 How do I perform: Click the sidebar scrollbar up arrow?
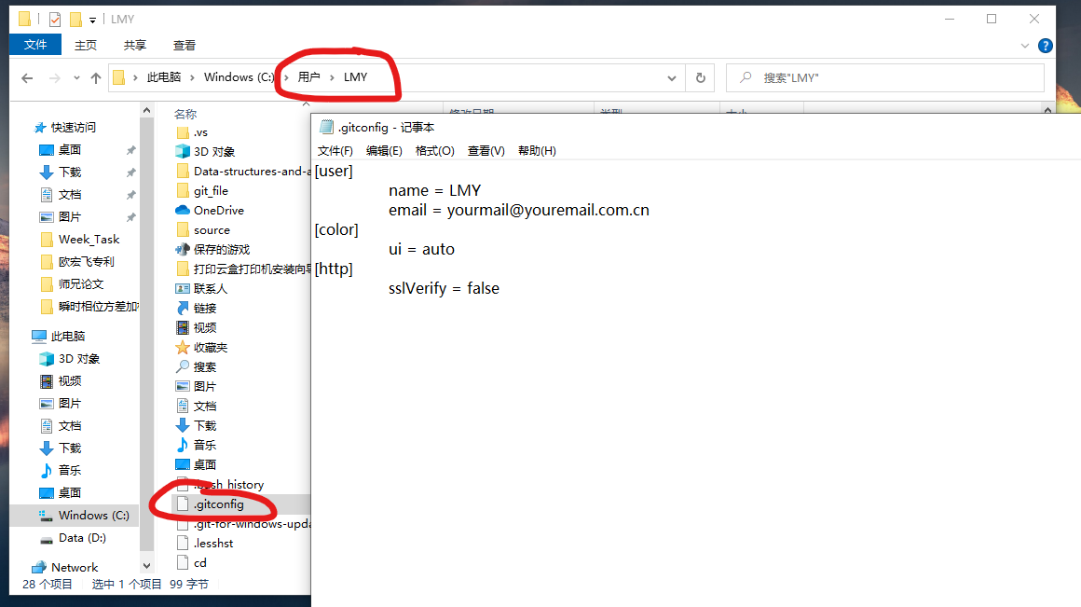(146, 110)
